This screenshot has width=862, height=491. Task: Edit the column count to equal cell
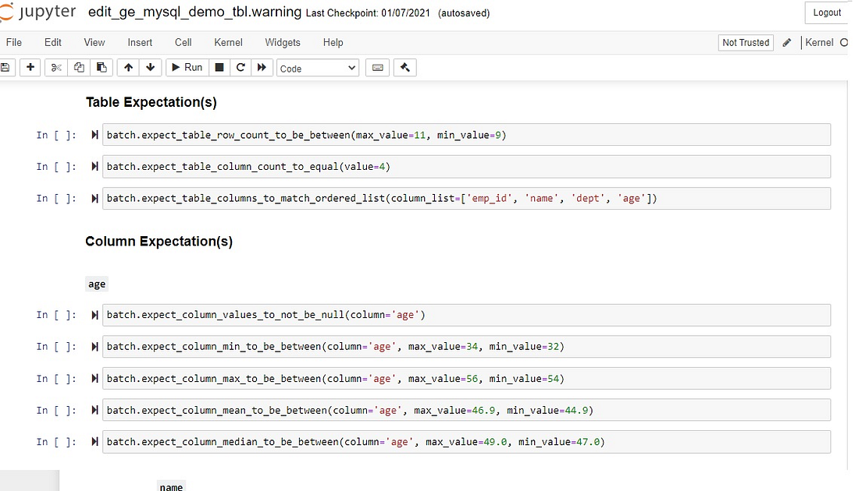point(466,167)
